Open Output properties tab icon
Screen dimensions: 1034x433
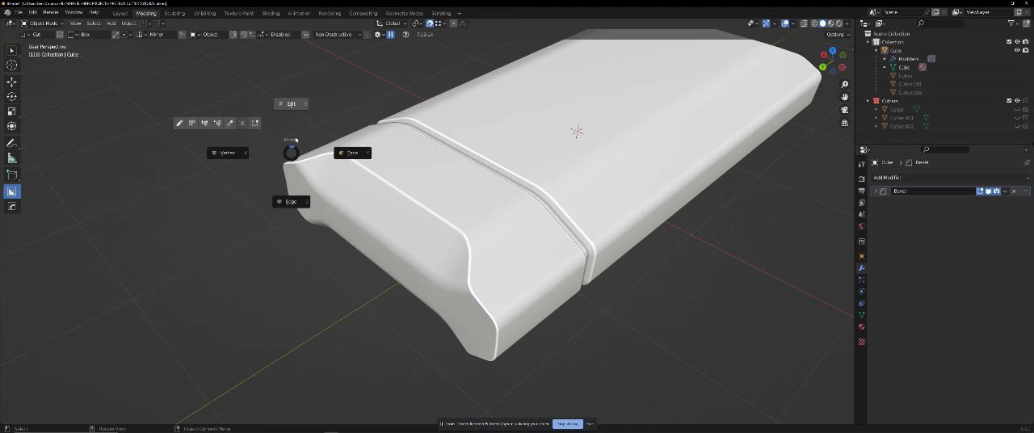[x=861, y=191]
